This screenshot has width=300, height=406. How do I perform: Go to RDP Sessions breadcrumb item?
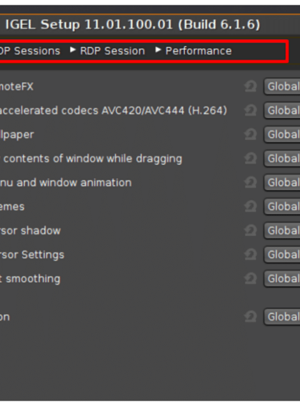click(30, 51)
